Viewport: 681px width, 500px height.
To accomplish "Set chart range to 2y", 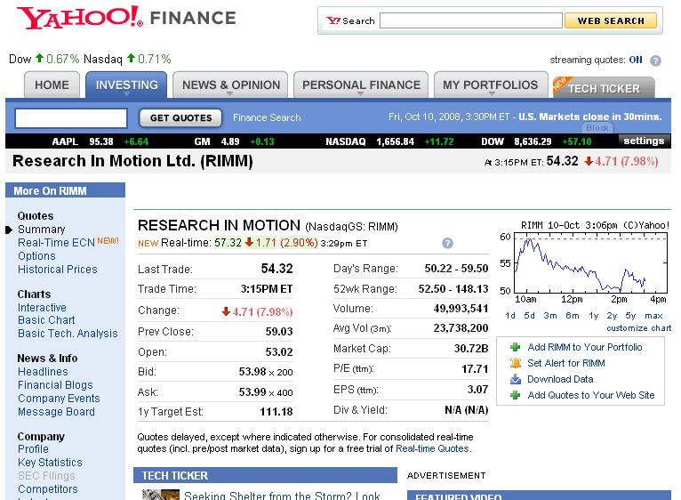I will coord(612,316).
